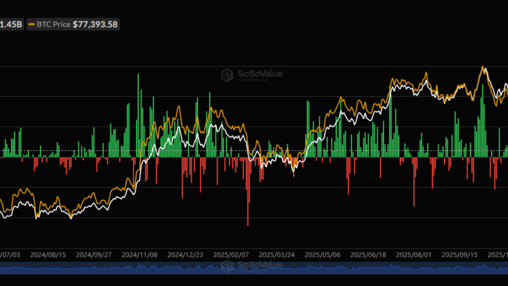
Task: Click the 2025/08/01 date axis label
Action: pos(414,255)
